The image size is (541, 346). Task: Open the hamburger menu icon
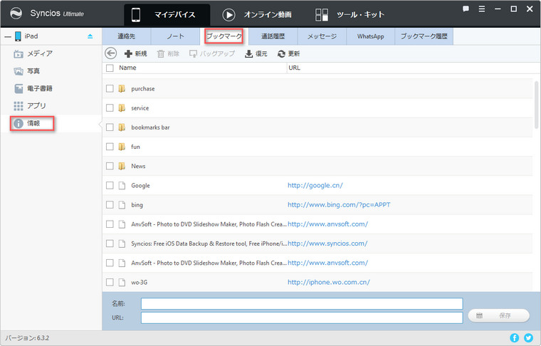pyautogui.click(x=482, y=9)
